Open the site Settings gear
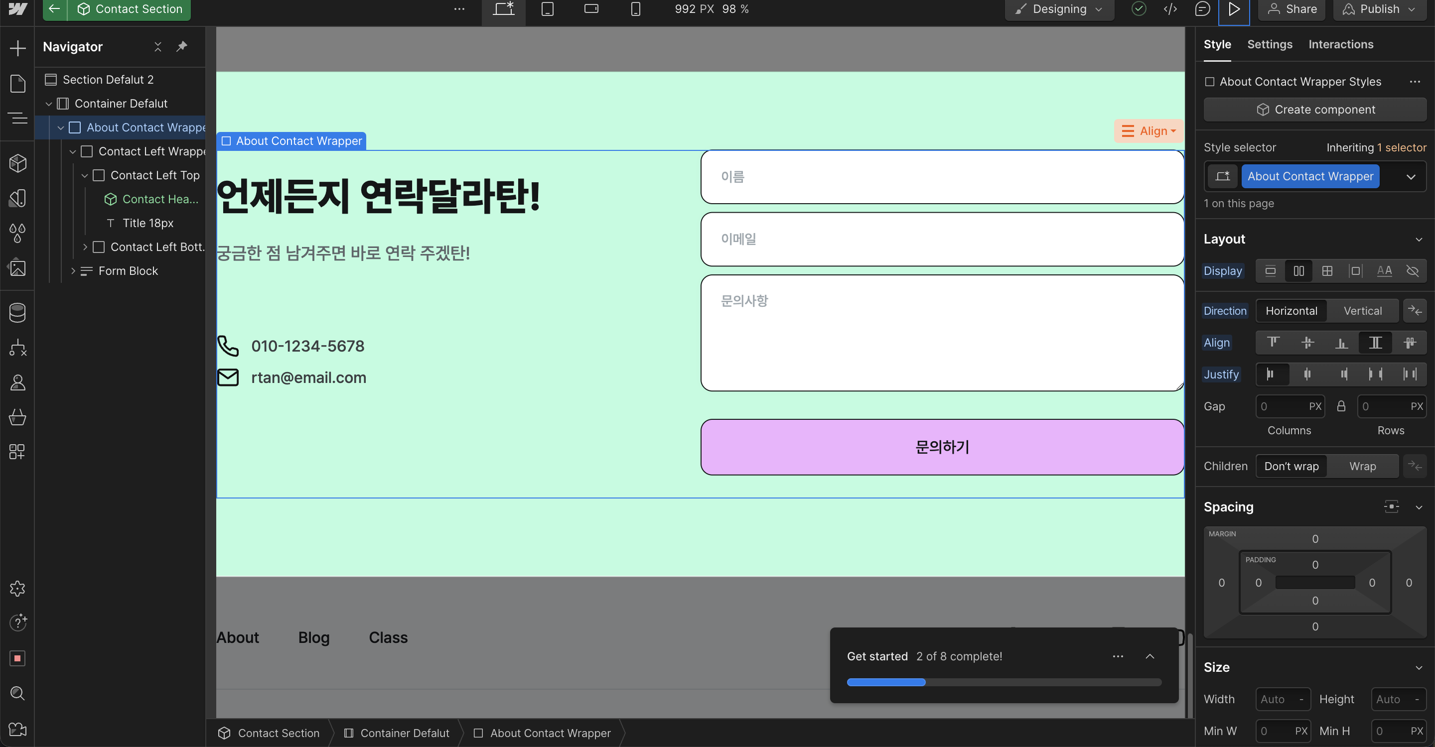 (x=17, y=588)
